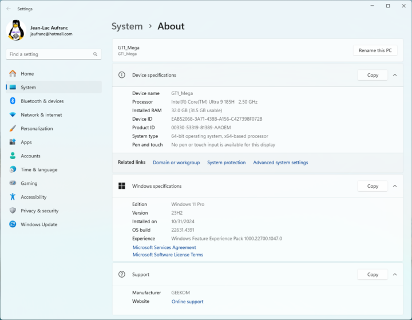Open Microsoft Software License Terms link

pos(168,255)
